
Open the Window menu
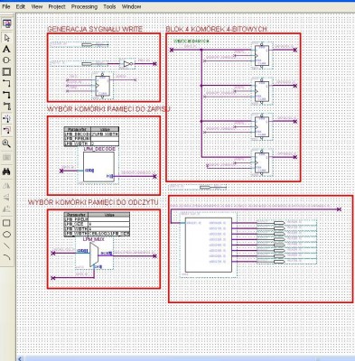[x=131, y=6]
